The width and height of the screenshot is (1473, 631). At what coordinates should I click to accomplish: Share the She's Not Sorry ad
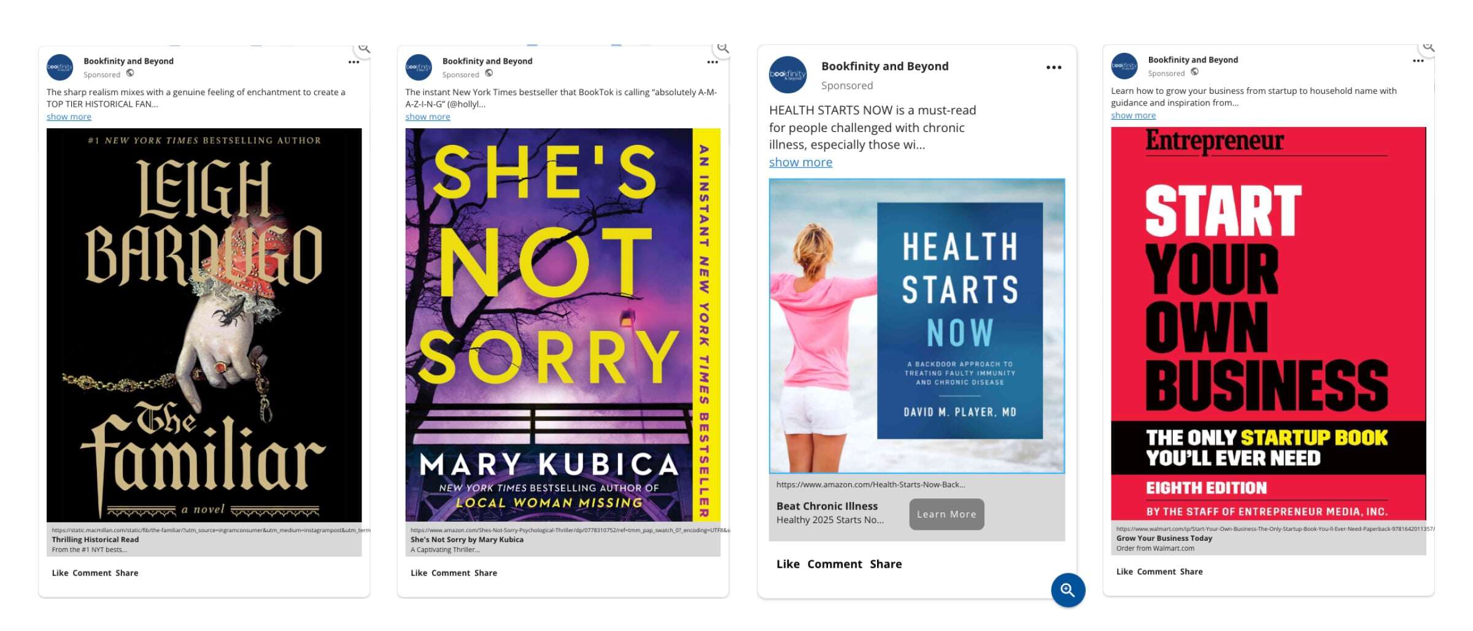[x=485, y=573]
